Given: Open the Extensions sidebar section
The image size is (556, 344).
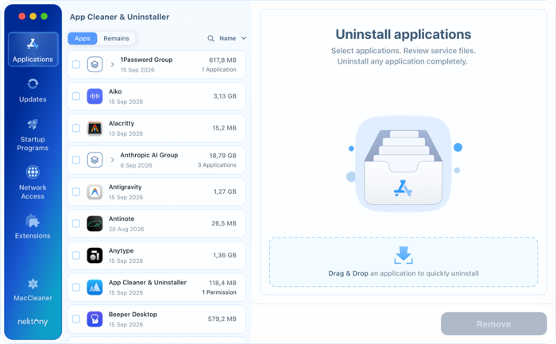Looking at the screenshot, I should click(33, 226).
